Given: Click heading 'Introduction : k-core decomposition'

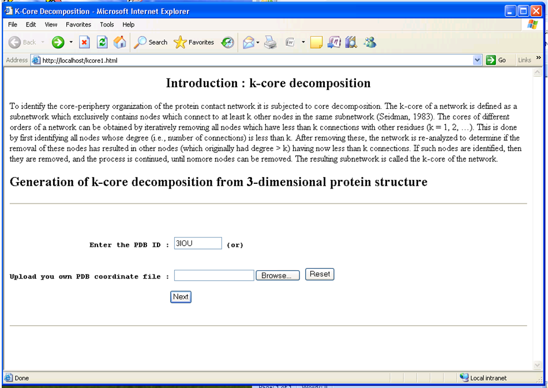Looking at the screenshot, I should tap(268, 83).
